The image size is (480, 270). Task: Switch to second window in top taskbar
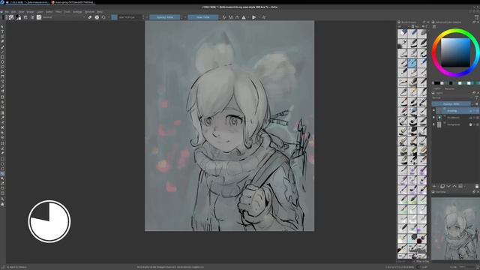click(x=72, y=2)
